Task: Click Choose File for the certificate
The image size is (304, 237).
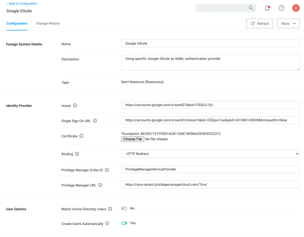Action: (x=133, y=139)
